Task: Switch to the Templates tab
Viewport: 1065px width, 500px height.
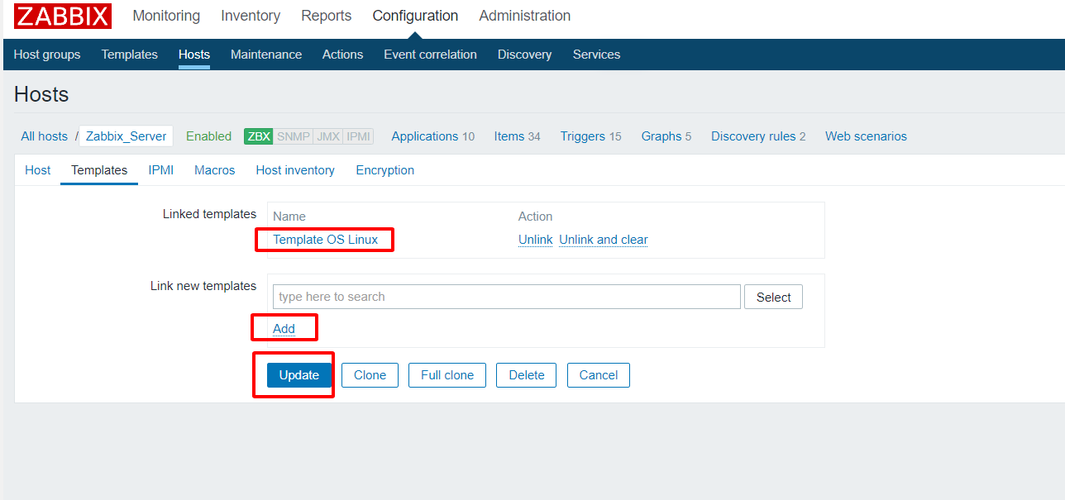Action: coord(99,170)
